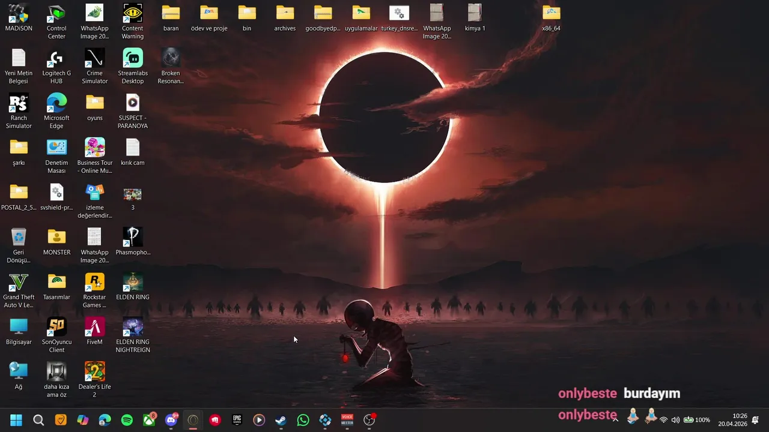
Task: Open the goodbyedp folder
Action: 323,18
